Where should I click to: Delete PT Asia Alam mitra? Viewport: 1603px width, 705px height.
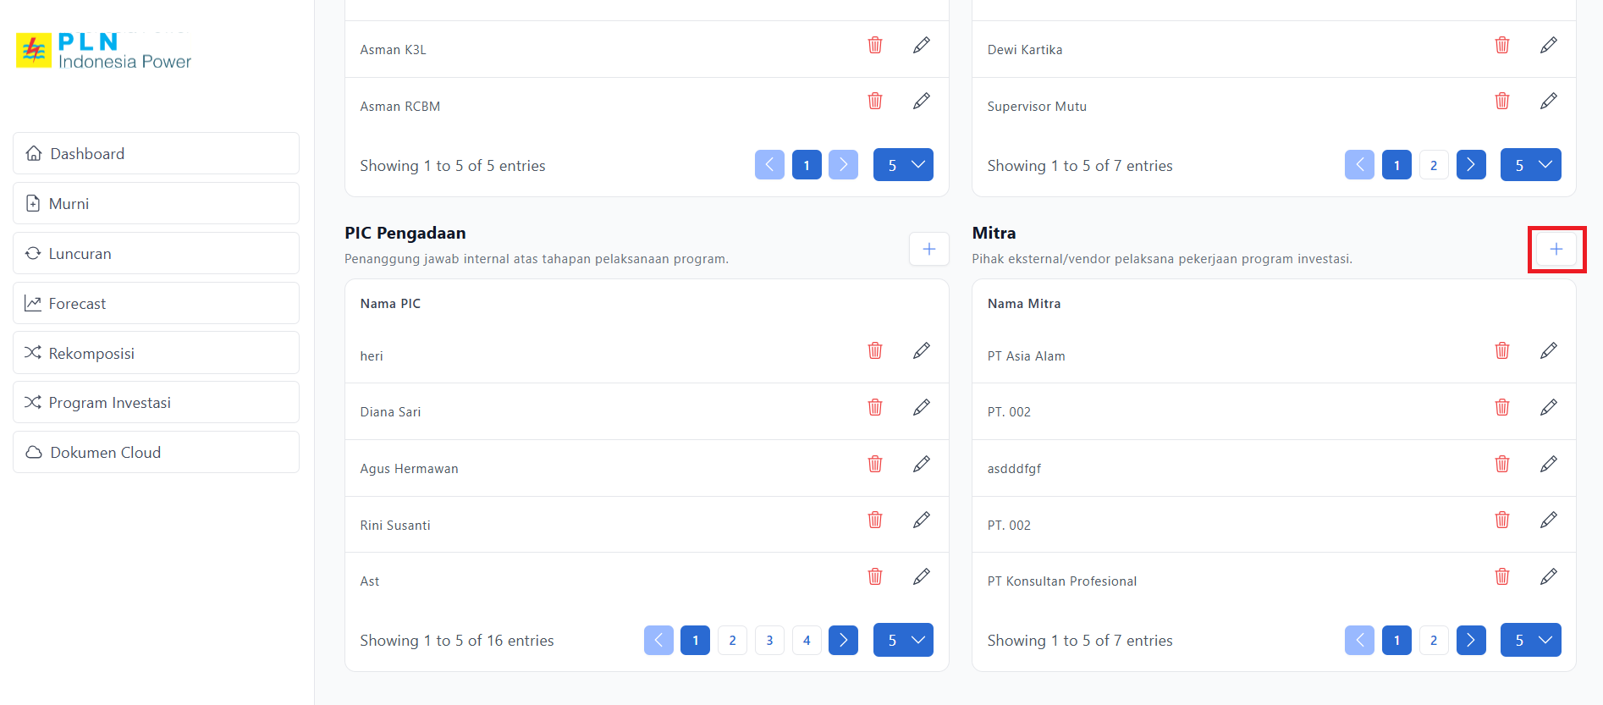1501,350
